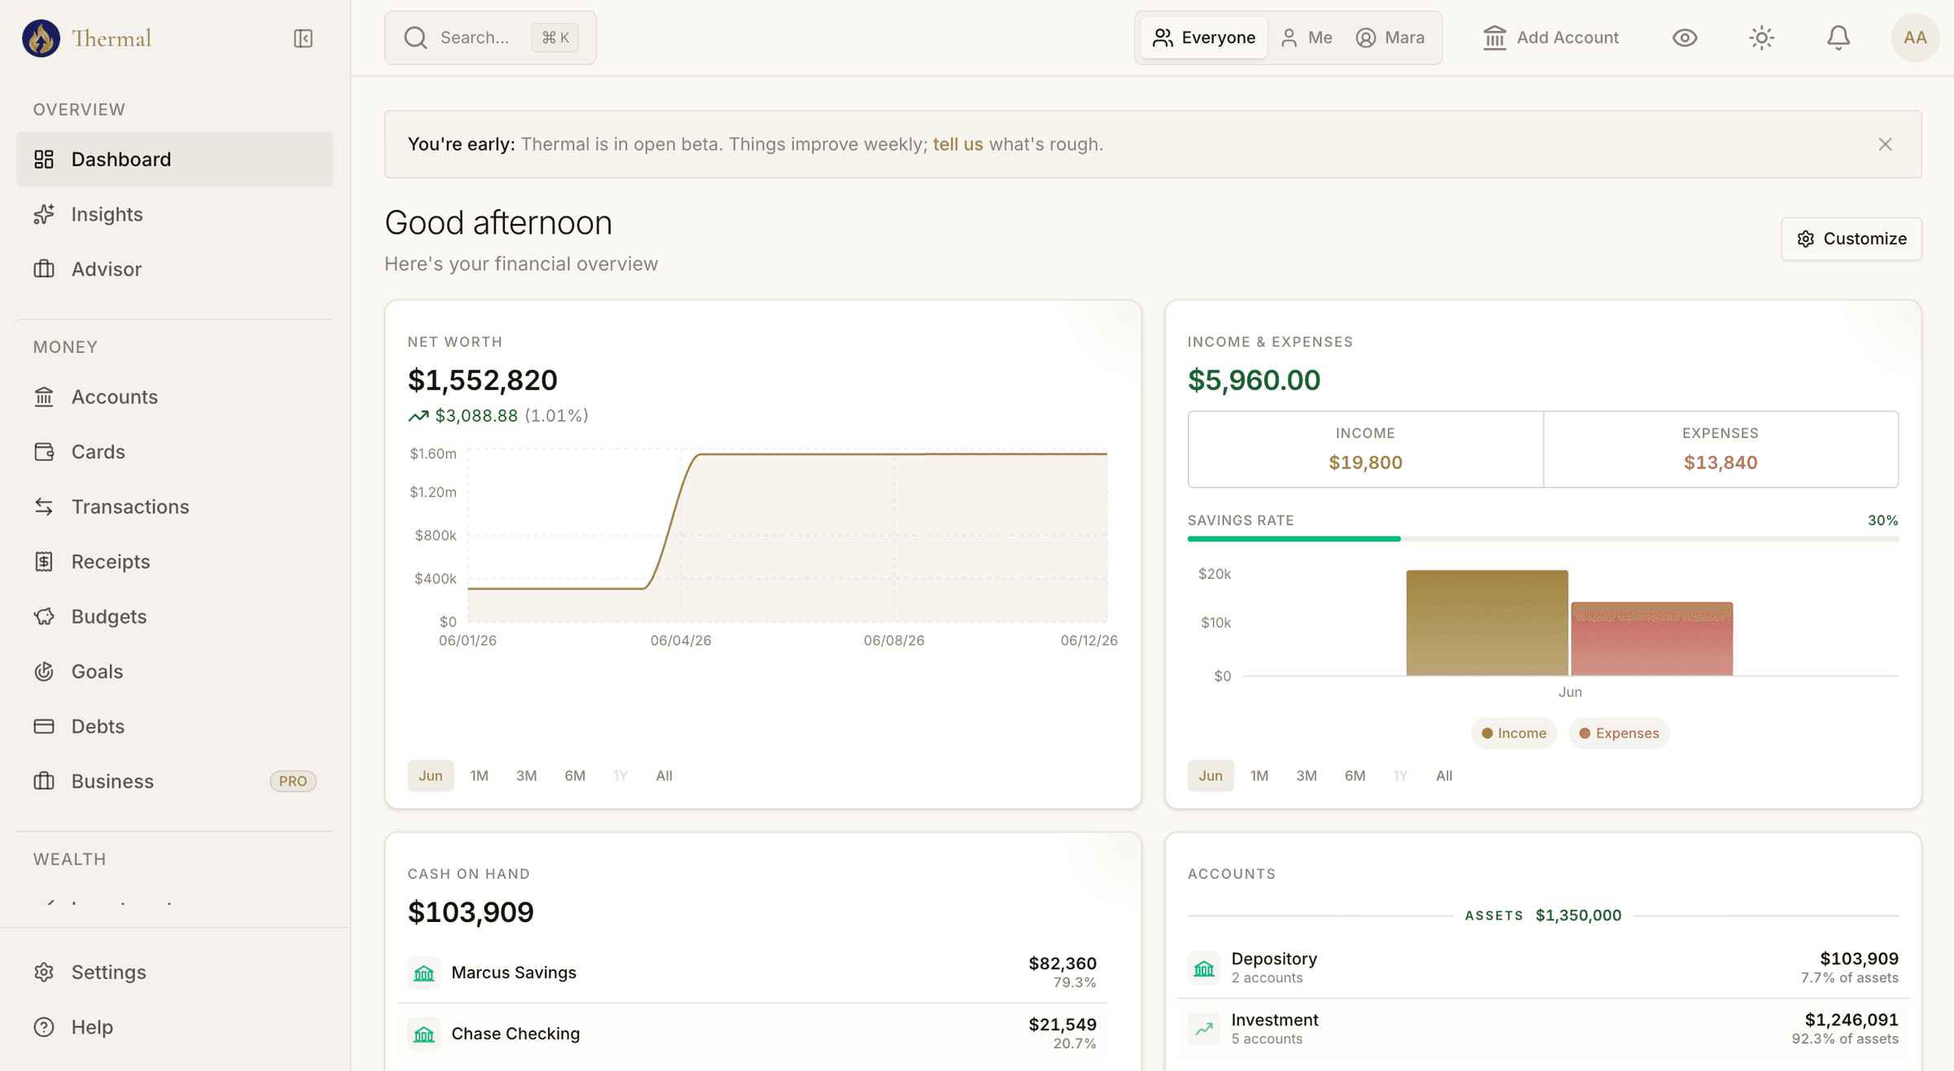Expand the Investment accounts group
This screenshot has height=1071, width=1954.
(1543, 1029)
